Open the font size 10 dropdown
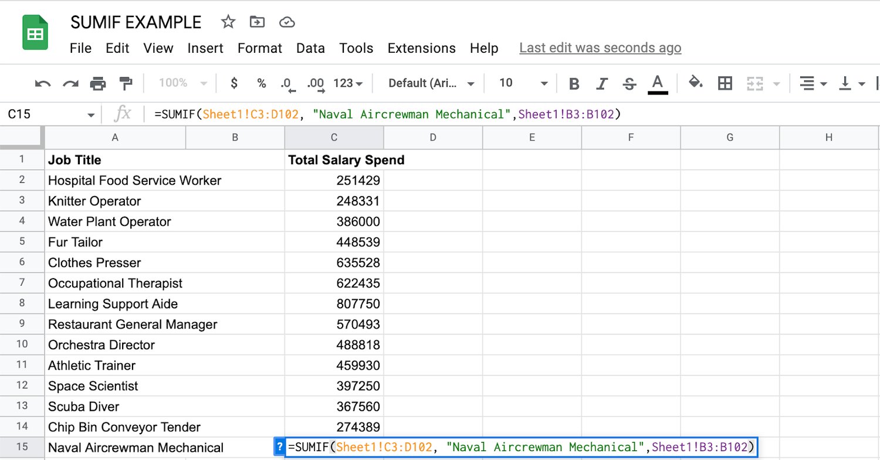This screenshot has width=880, height=460. coord(523,83)
